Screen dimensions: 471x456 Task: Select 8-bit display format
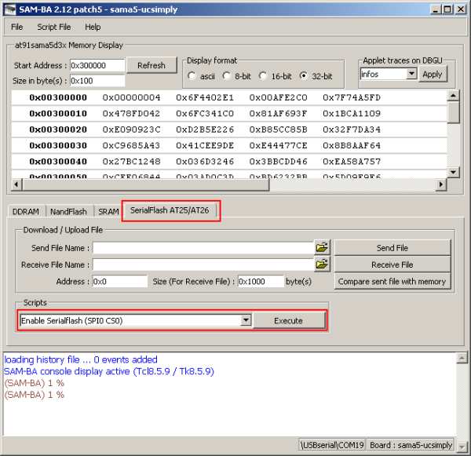(x=226, y=76)
